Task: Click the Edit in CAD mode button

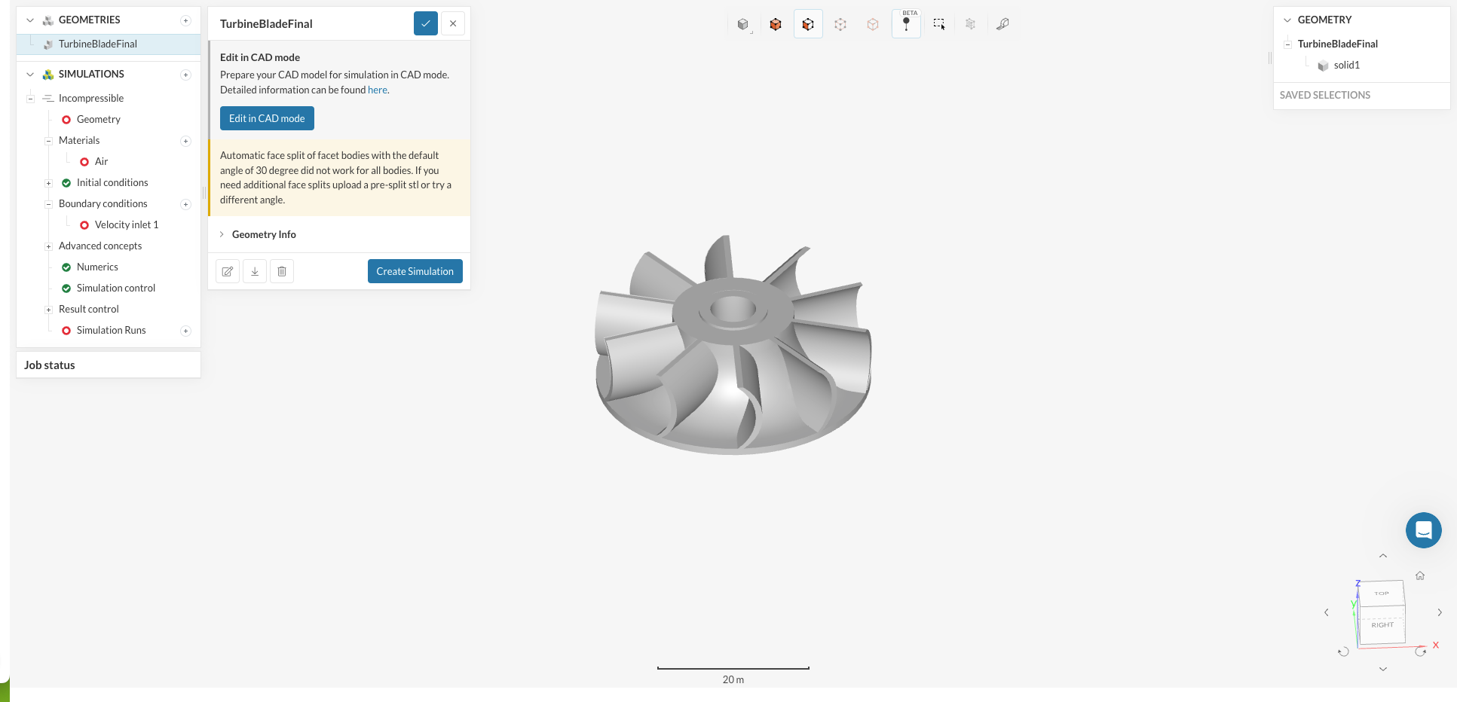Action: point(267,118)
